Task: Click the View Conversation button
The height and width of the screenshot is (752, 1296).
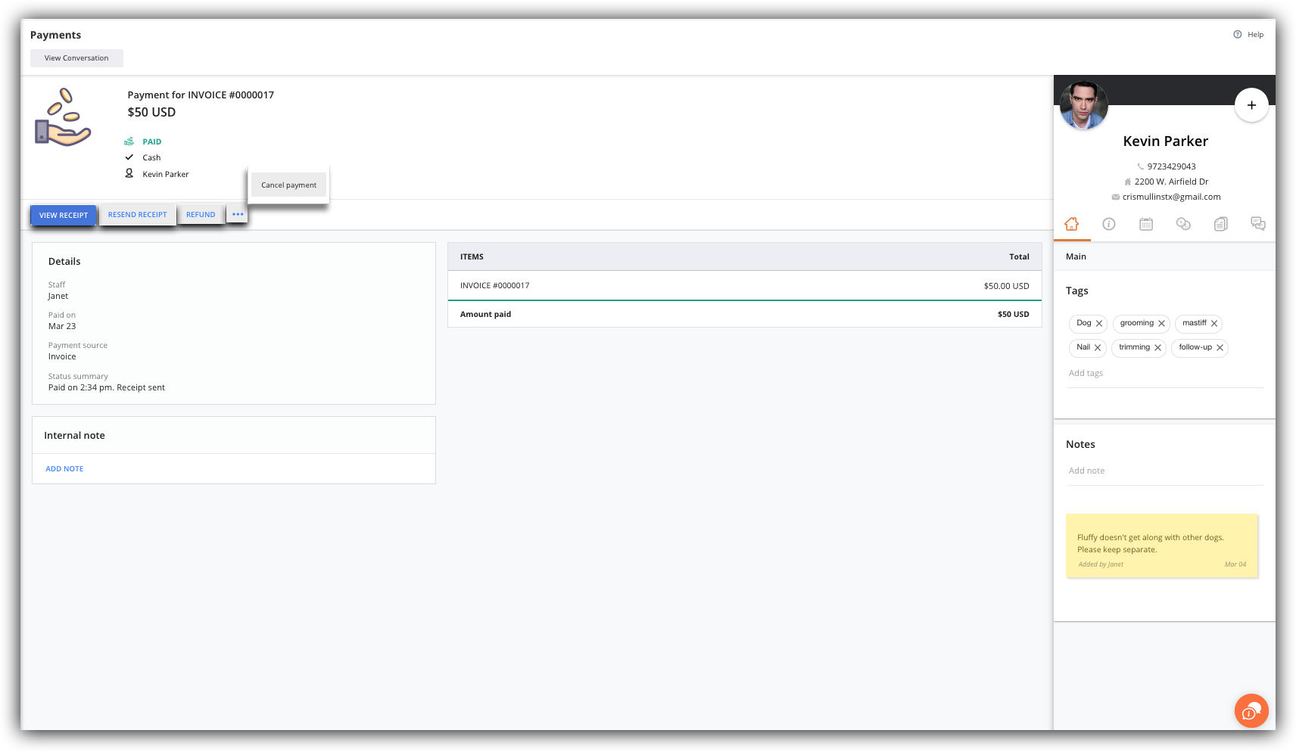Action: coord(76,58)
